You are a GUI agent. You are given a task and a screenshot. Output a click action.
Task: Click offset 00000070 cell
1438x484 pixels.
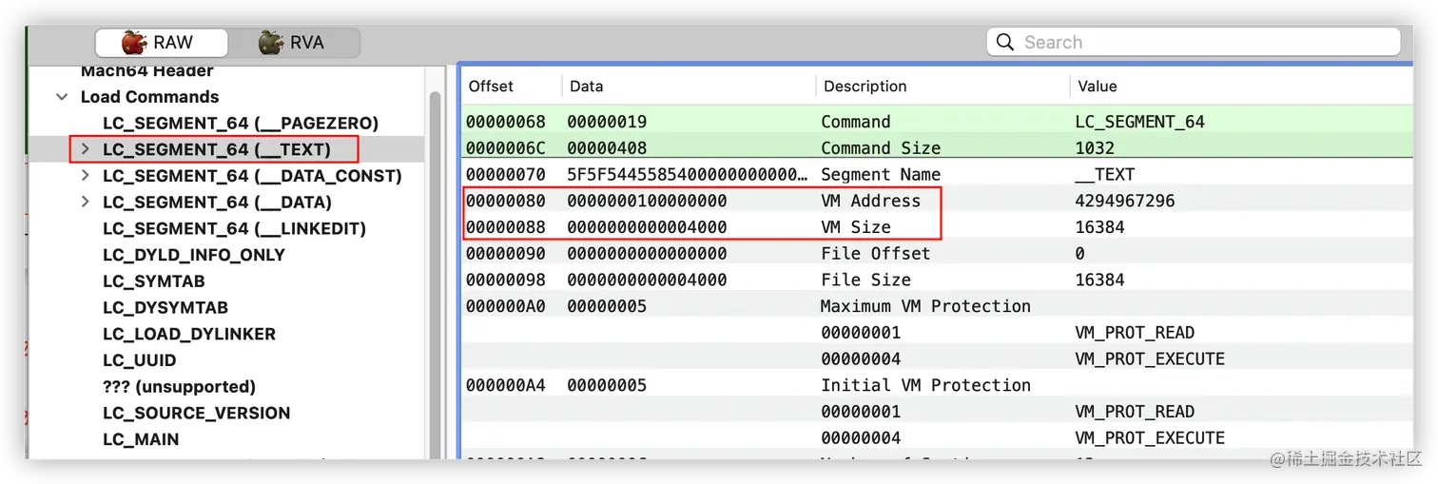click(x=505, y=174)
